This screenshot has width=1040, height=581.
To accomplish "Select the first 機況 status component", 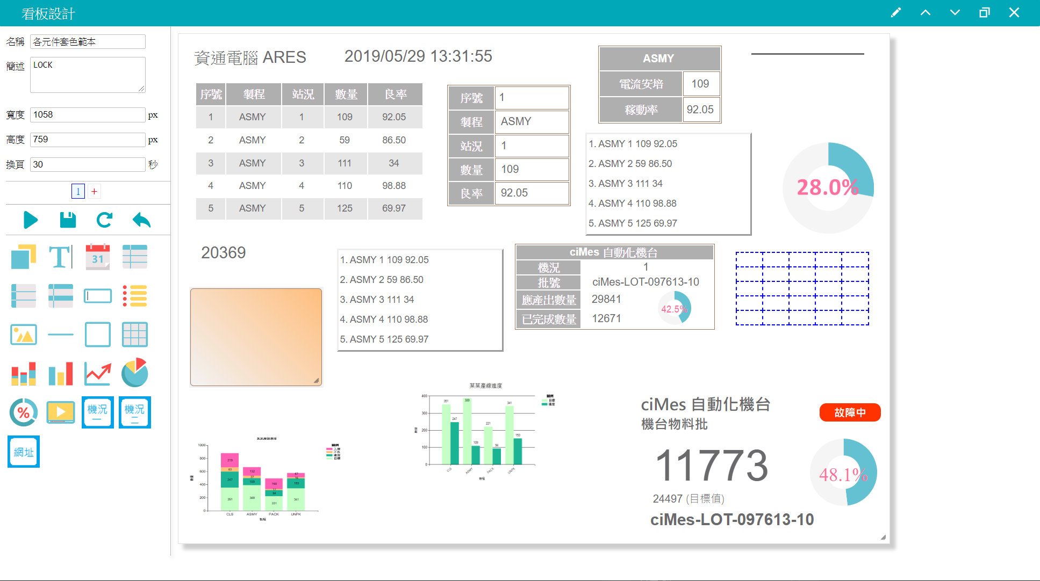I will 98,412.
